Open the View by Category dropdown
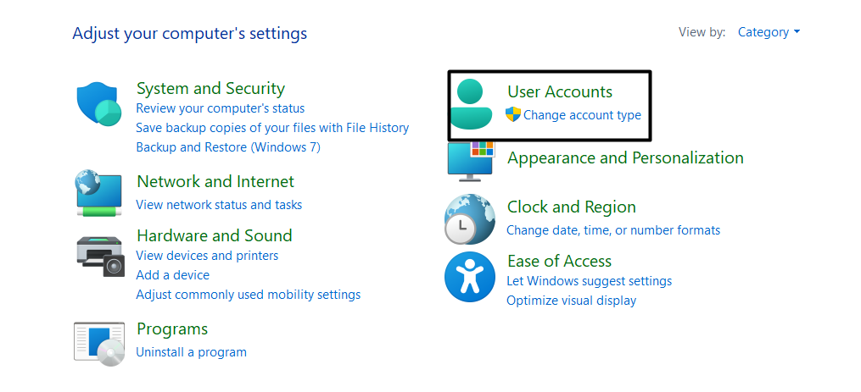The width and height of the screenshot is (861, 392). (769, 32)
